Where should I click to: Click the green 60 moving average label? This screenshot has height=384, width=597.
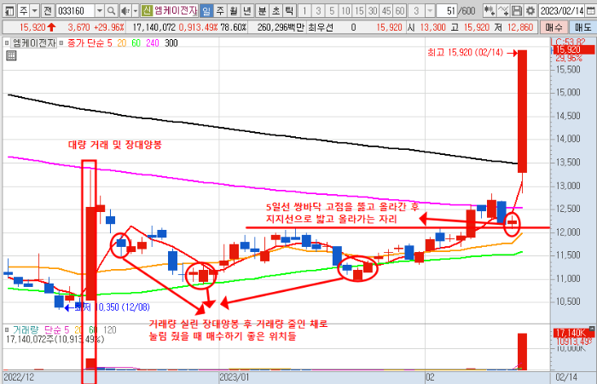coord(136,43)
